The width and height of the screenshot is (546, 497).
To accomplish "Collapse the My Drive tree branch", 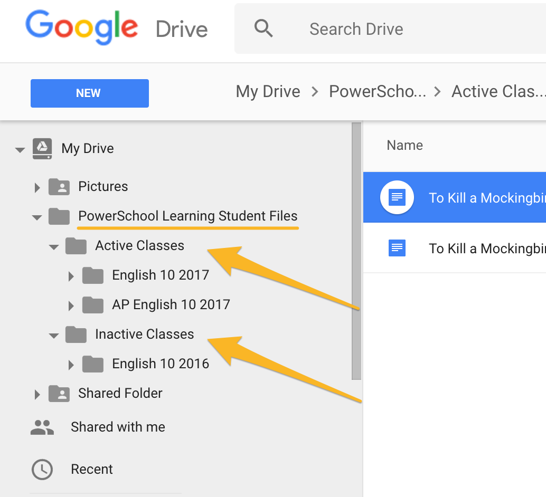I will [x=20, y=149].
